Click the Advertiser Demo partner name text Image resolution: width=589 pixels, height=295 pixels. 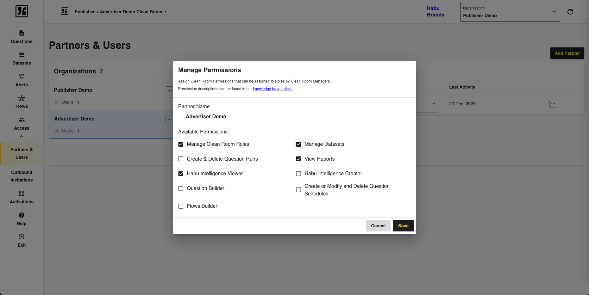pyautogui.click(x=206, y=116)
